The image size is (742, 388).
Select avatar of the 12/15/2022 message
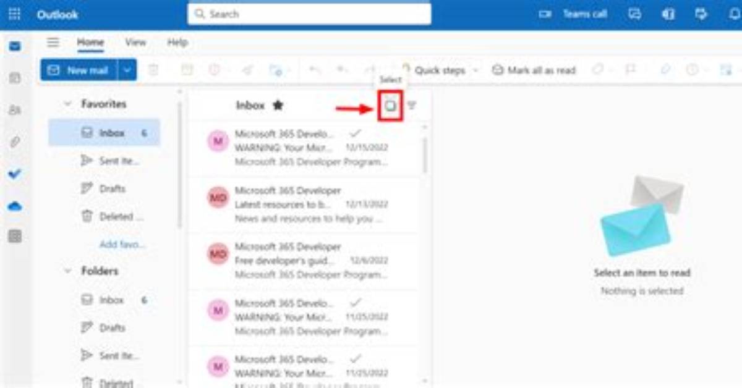218,141
